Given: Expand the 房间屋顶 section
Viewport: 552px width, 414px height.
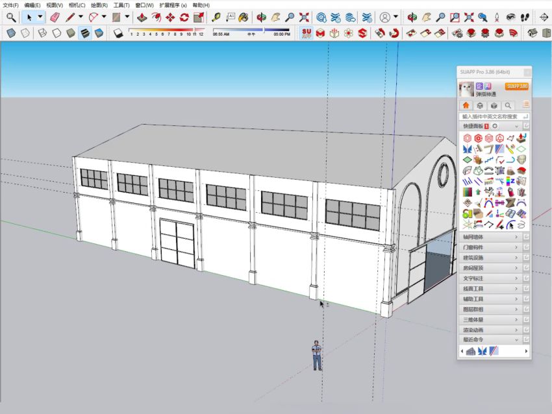Looking at the screenshot, I should (491, 268).
